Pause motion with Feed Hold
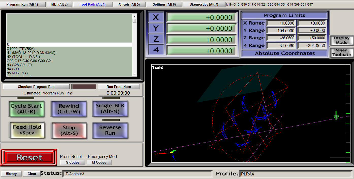354x179 pixels. [27, 130]
